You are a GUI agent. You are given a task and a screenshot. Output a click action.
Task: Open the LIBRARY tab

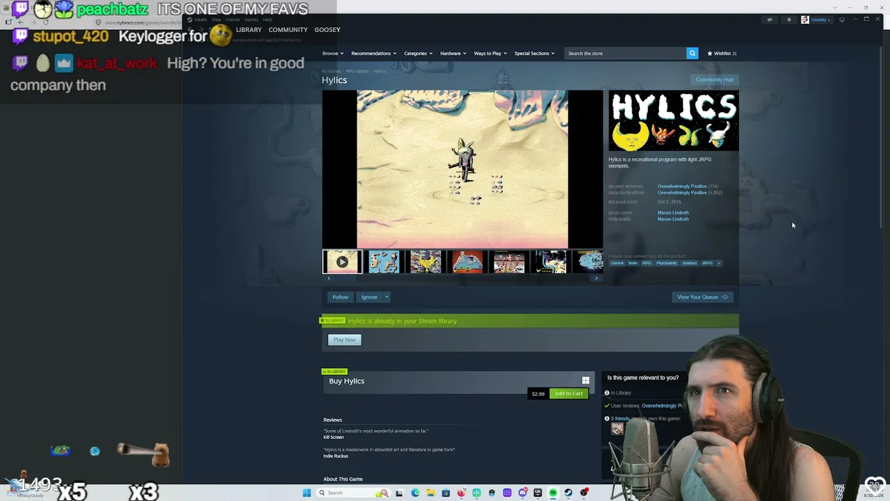click(248, 30)
